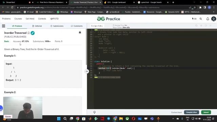The height and width of the screenshot is (122, 217).
Task: View streak counter showing 88
Action: 194,19
